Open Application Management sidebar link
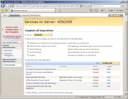 (x=9, y=54)
